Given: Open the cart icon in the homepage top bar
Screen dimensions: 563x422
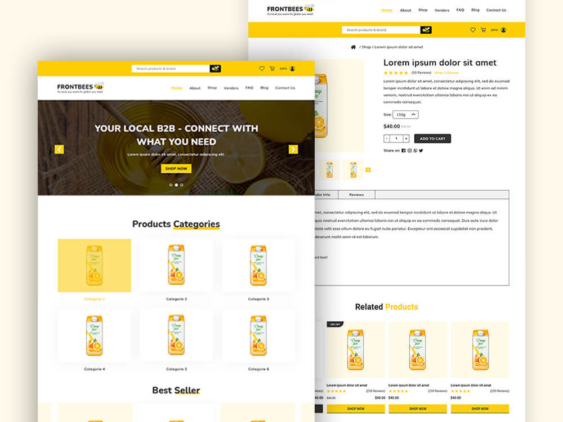Looking at the screenshot, I should (x=272, y=69).
